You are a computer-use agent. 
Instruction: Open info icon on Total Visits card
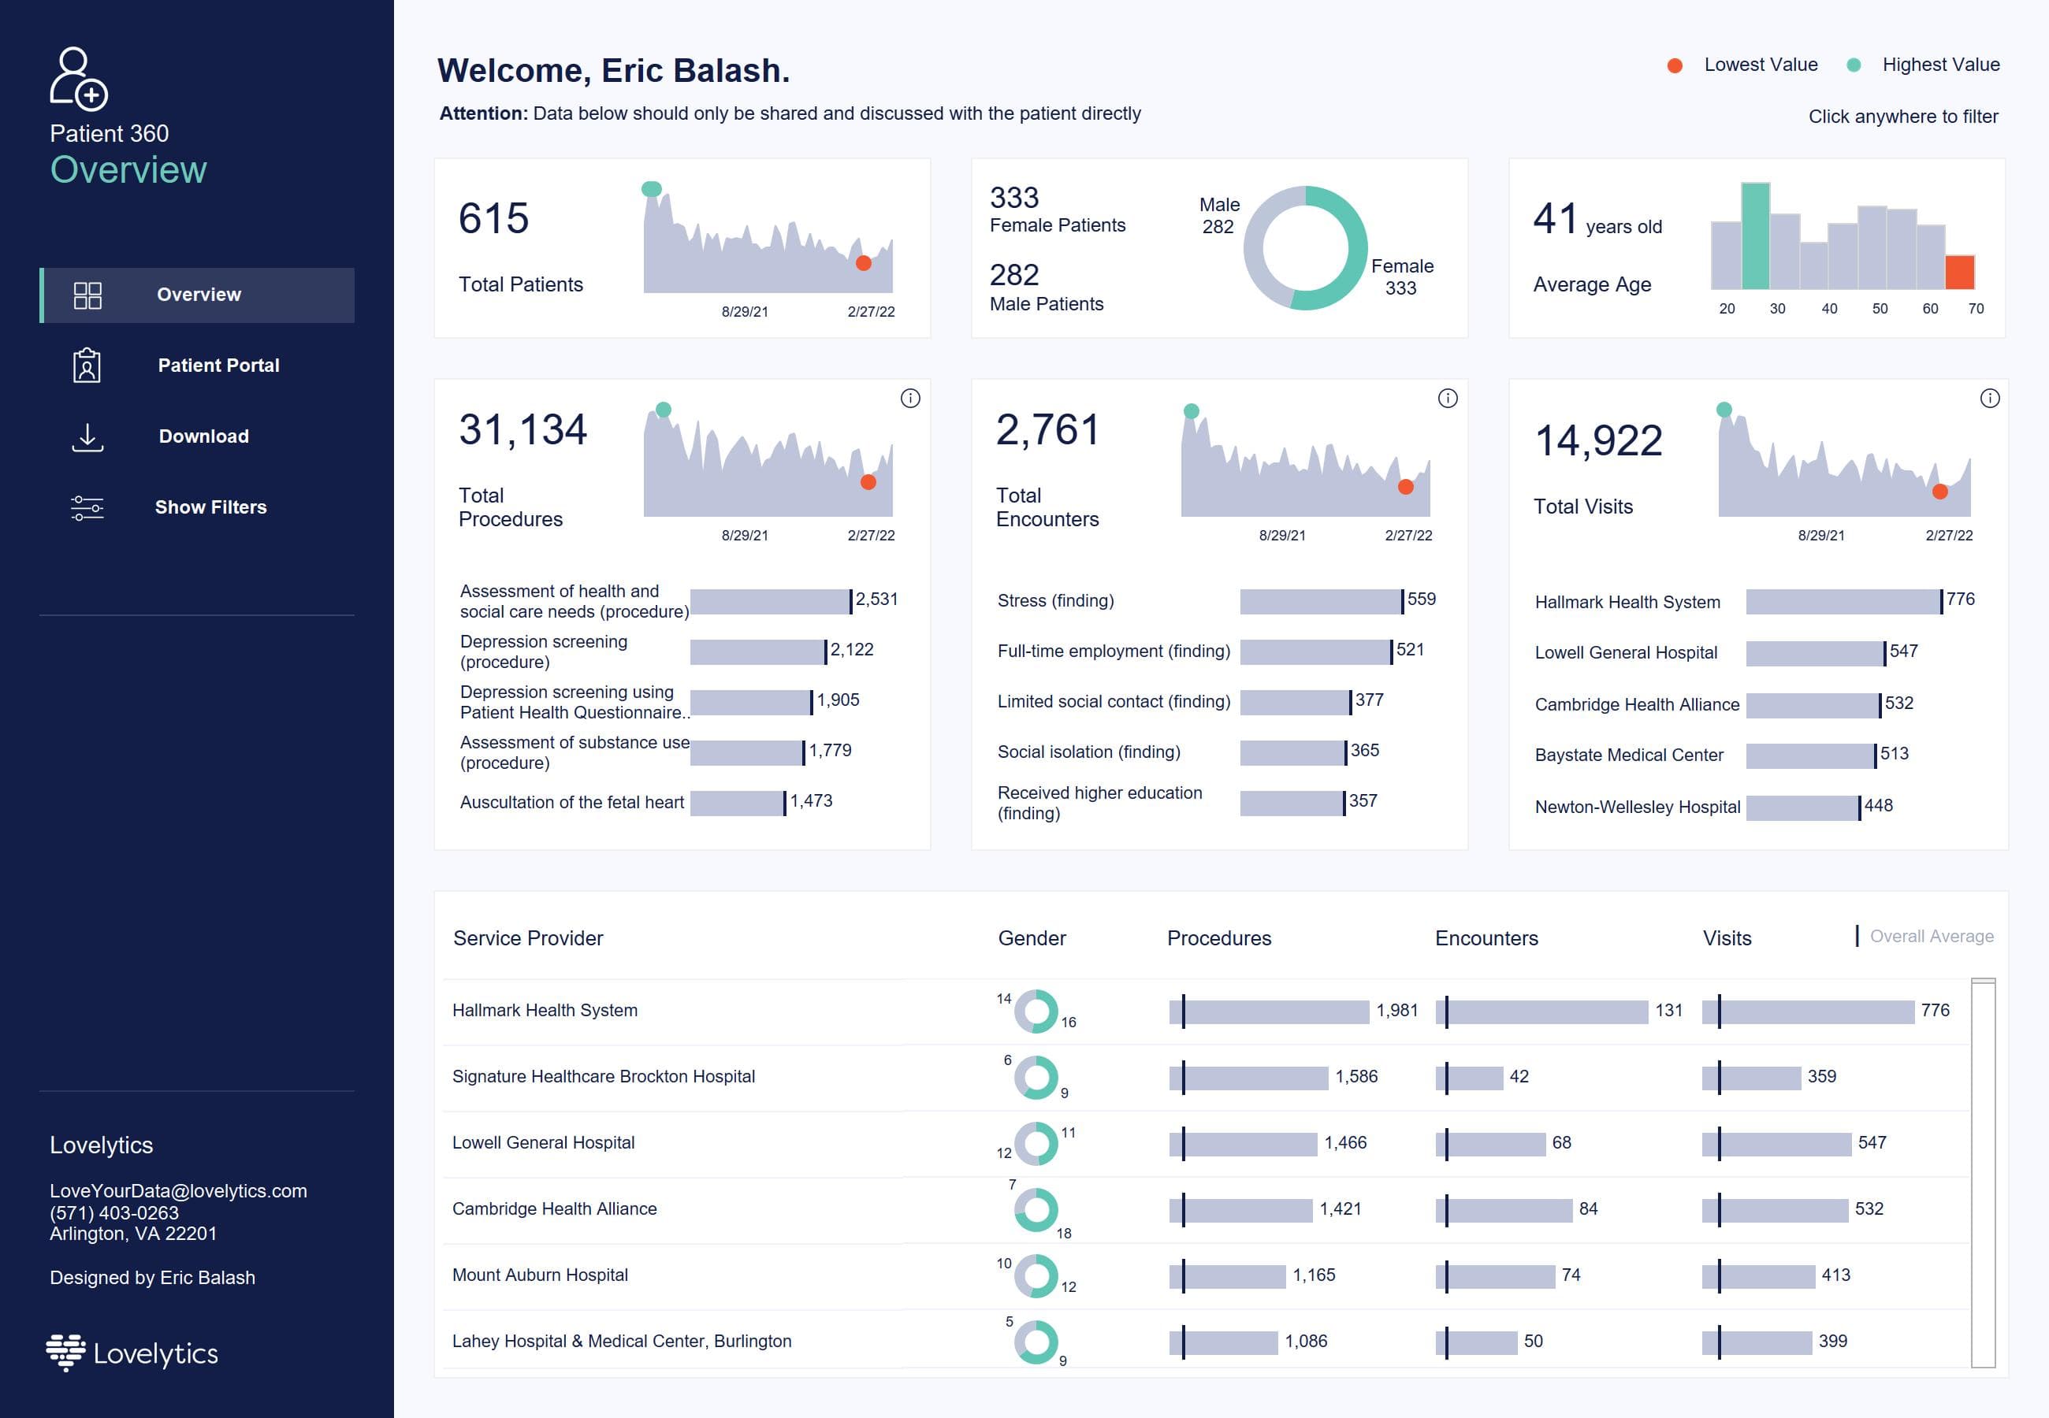pyautogui.click(x=1989, y=398)
